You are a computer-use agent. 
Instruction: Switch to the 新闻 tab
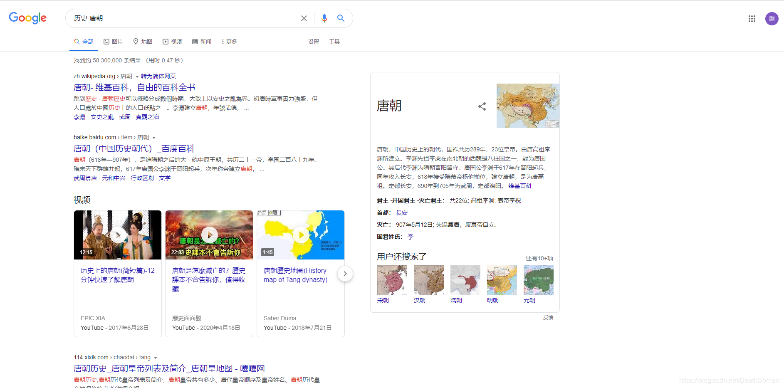pos(202,42)
